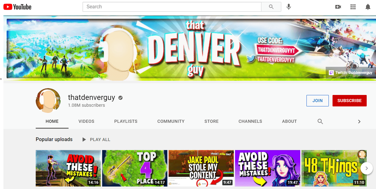Click the PLAY ALL link
The height and width of the screenshot is (189, 376).
coord(100,140)
